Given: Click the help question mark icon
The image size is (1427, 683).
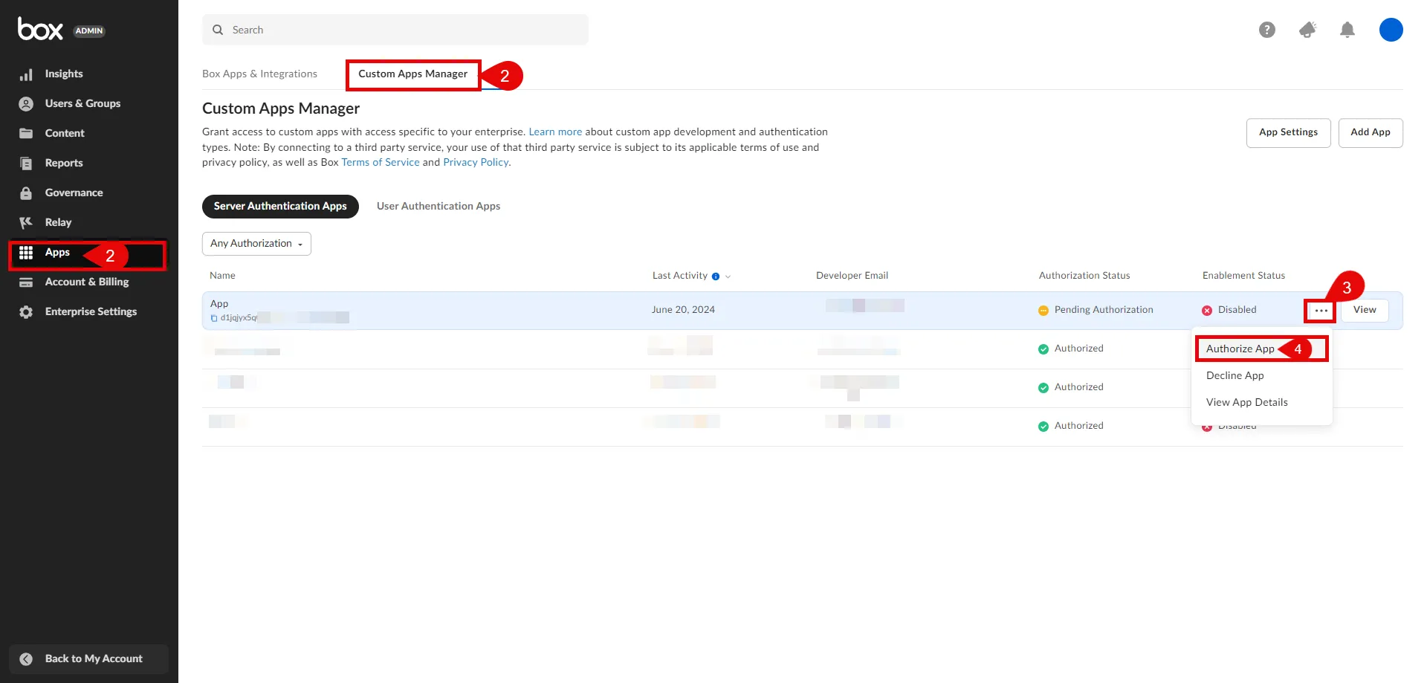Looking at the screenshot, I should [x=1267, y=30].
